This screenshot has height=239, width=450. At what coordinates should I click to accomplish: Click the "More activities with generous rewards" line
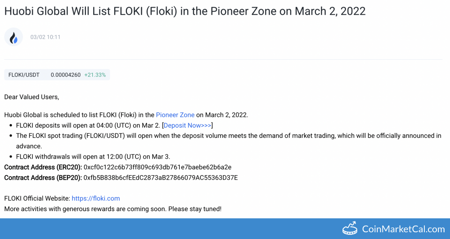113,209
